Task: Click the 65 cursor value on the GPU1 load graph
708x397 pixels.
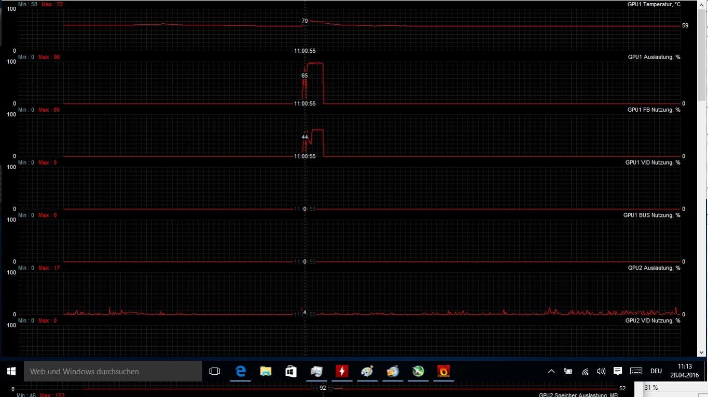Action: 304,76
